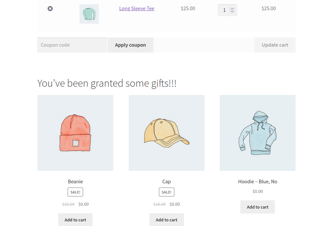The width and height of the screenshot is (309, 226).
Task: Open the Long Sleeve Tee product link
Action: click(x=137, y=9)
